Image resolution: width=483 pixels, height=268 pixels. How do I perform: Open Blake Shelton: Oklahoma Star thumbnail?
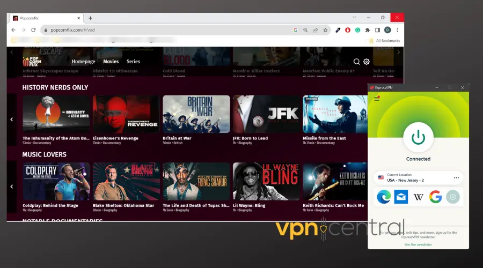[x=126, y=181]
